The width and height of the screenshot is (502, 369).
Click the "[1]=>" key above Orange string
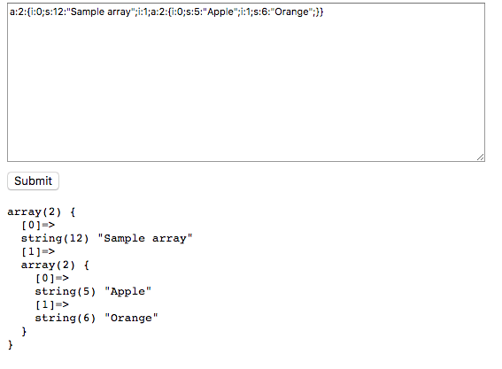pyautogui.click(x=52, y=304)
